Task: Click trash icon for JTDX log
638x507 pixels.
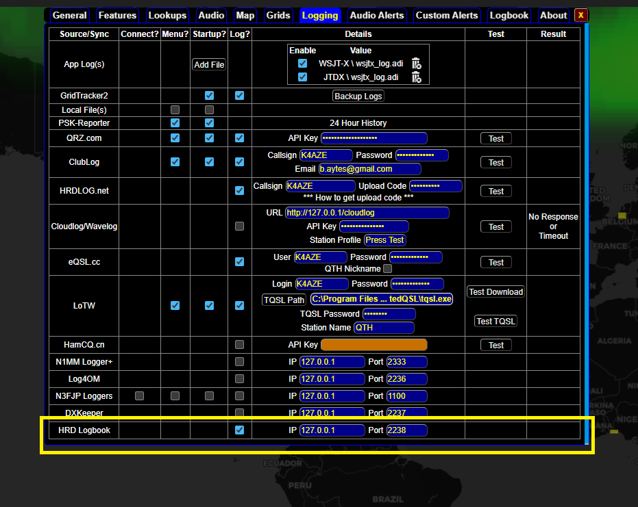Action: click(x=416, y=77)
